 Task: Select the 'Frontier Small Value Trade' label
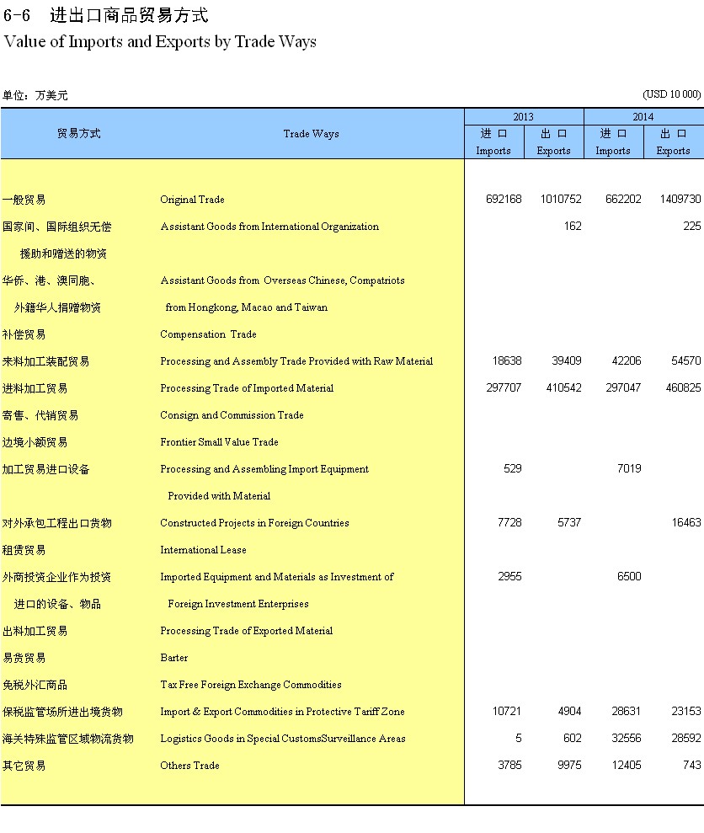(x=219, y=442)
